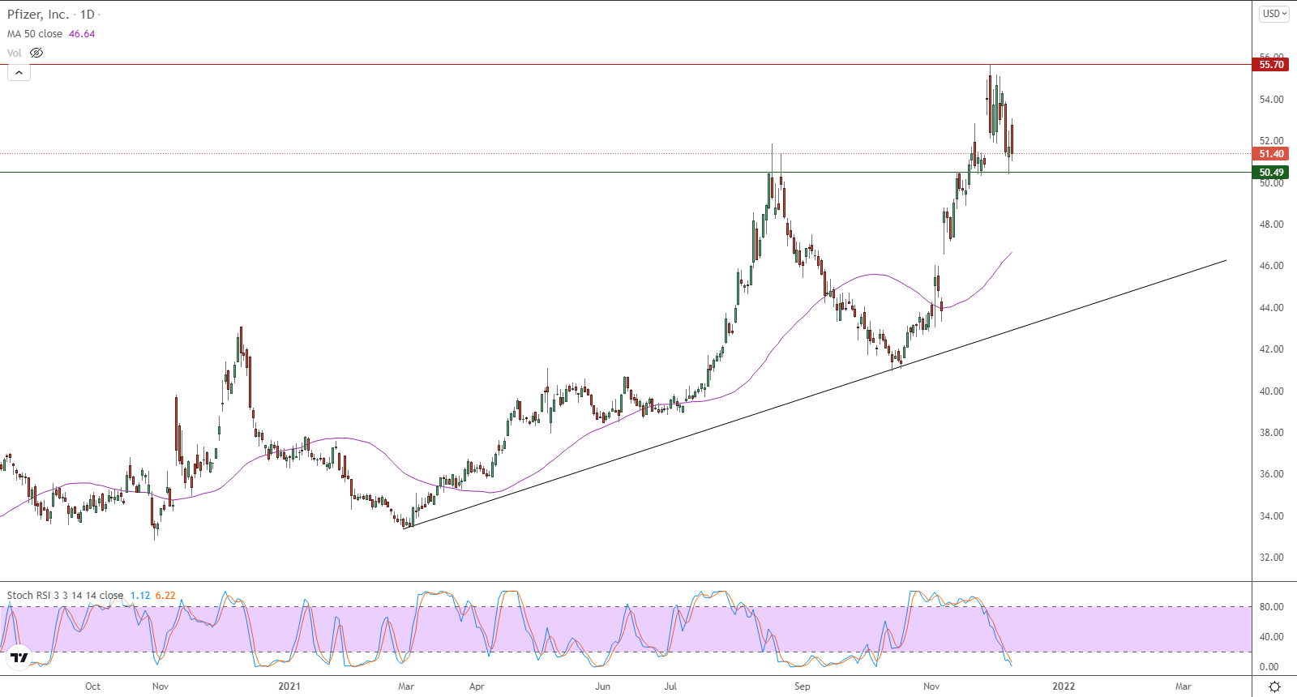Click the 80.00 Stoch RSI scale label
Image resolution: width=1297 pixels, height=697 pixels.
[x=1271, y=607]
